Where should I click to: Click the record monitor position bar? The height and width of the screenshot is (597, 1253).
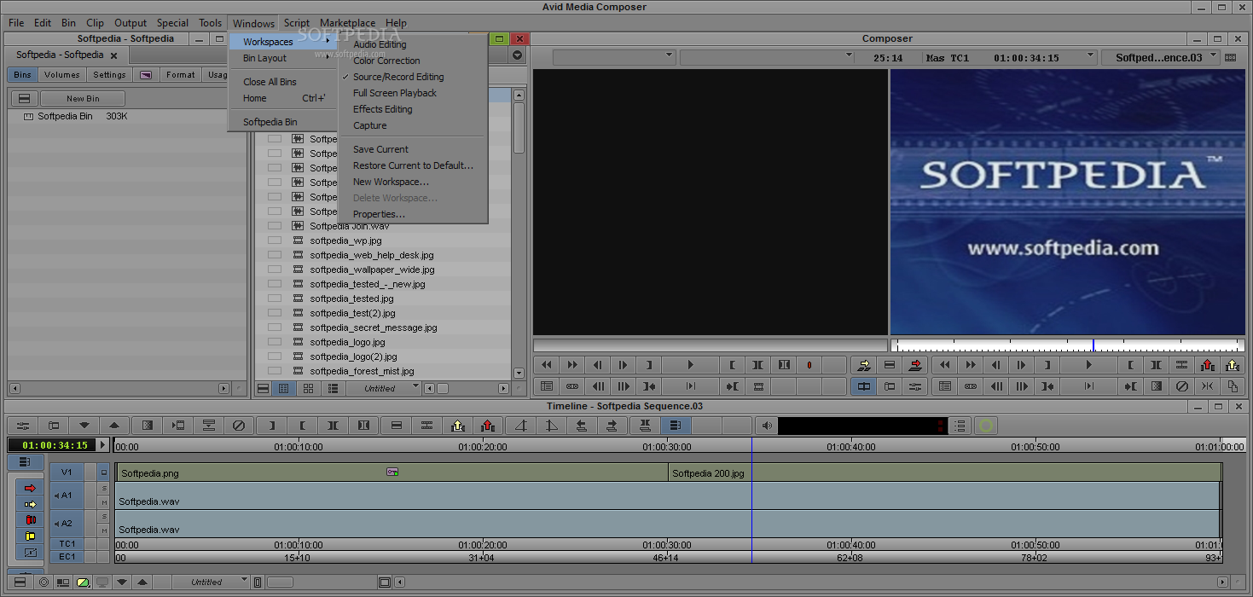(x=1067, y=345)
